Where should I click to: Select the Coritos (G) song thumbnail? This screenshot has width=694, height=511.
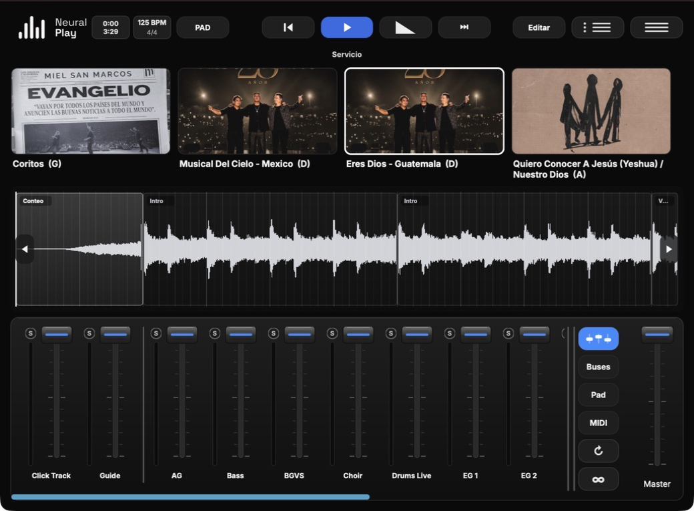[x=91, y=111]
